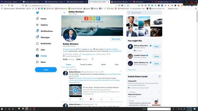
Task: Expand pinned tweet options chevron
Action: coord(121,72)
